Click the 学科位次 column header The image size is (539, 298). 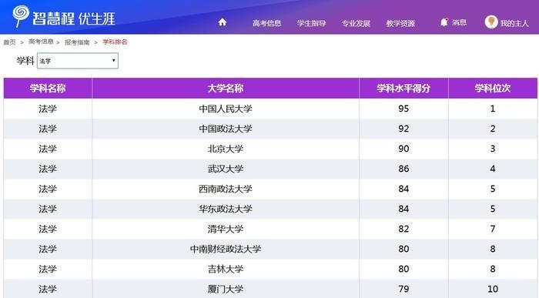[x=493, y=89]
